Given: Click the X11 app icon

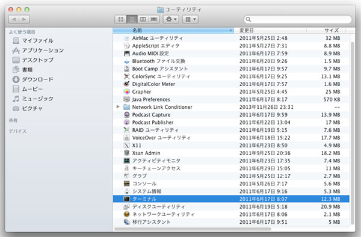Looking at the screenshot, I should 126,146.
